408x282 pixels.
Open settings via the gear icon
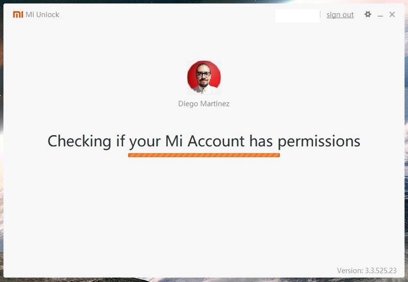click(x=368, y=14)
